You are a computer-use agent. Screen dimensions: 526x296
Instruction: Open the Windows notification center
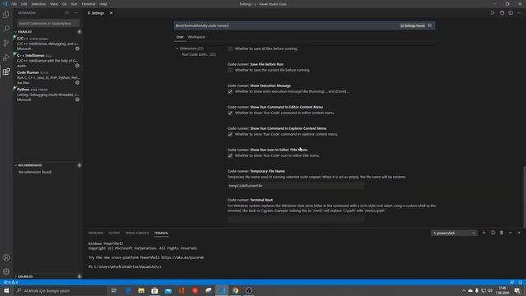click(517, 290)
